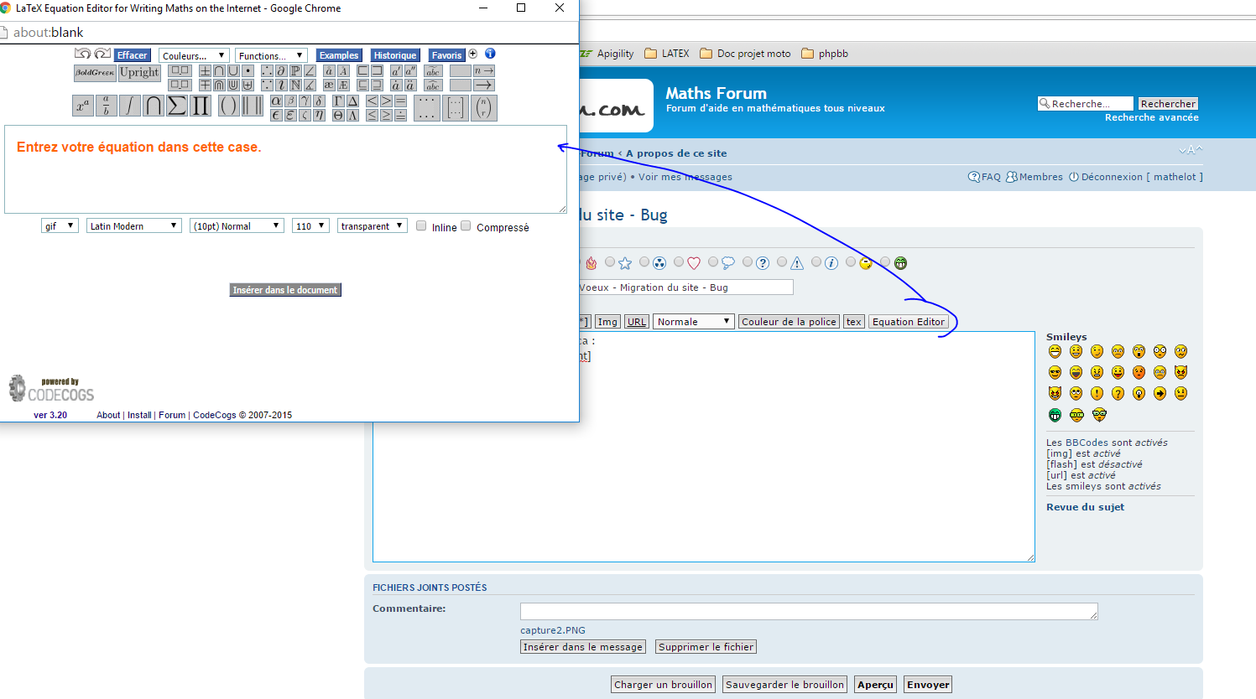Insert the integral symbol
The image size is (1256, 699).
click(x=129, y=106)
